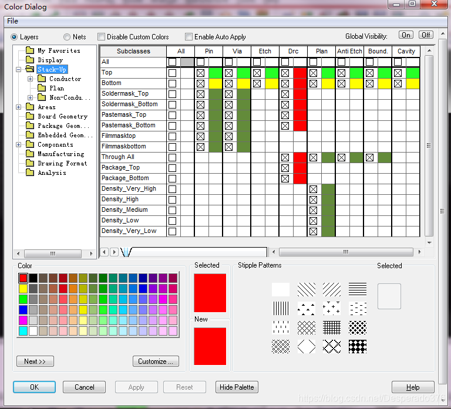The width and height of the screenshot is (451, 409).
Task: Expand the Components tree node
Action: click(19, 144)
